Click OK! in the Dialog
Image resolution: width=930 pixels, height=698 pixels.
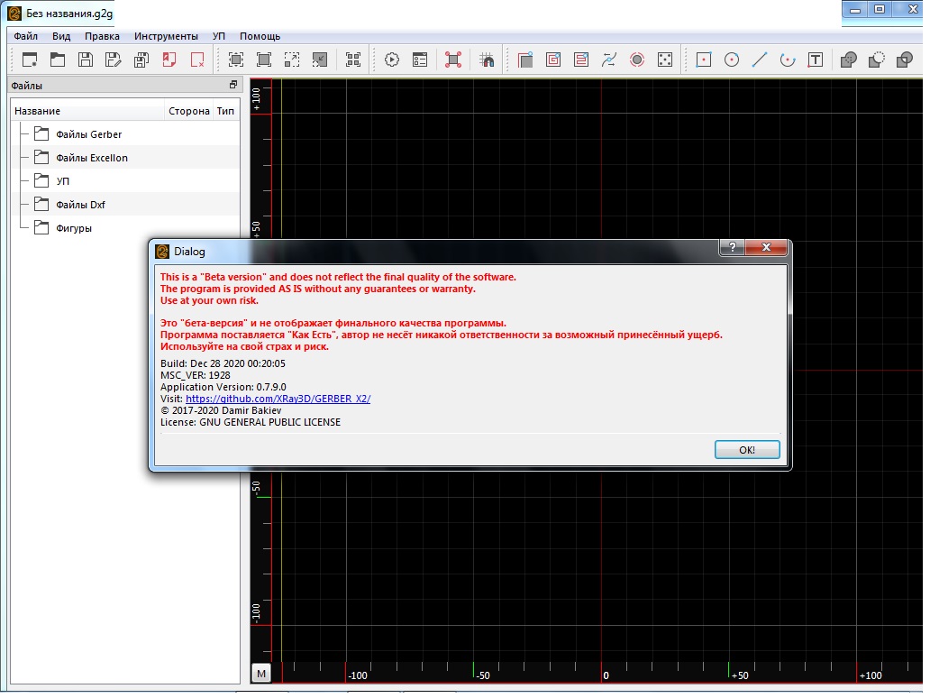point(747,450)
